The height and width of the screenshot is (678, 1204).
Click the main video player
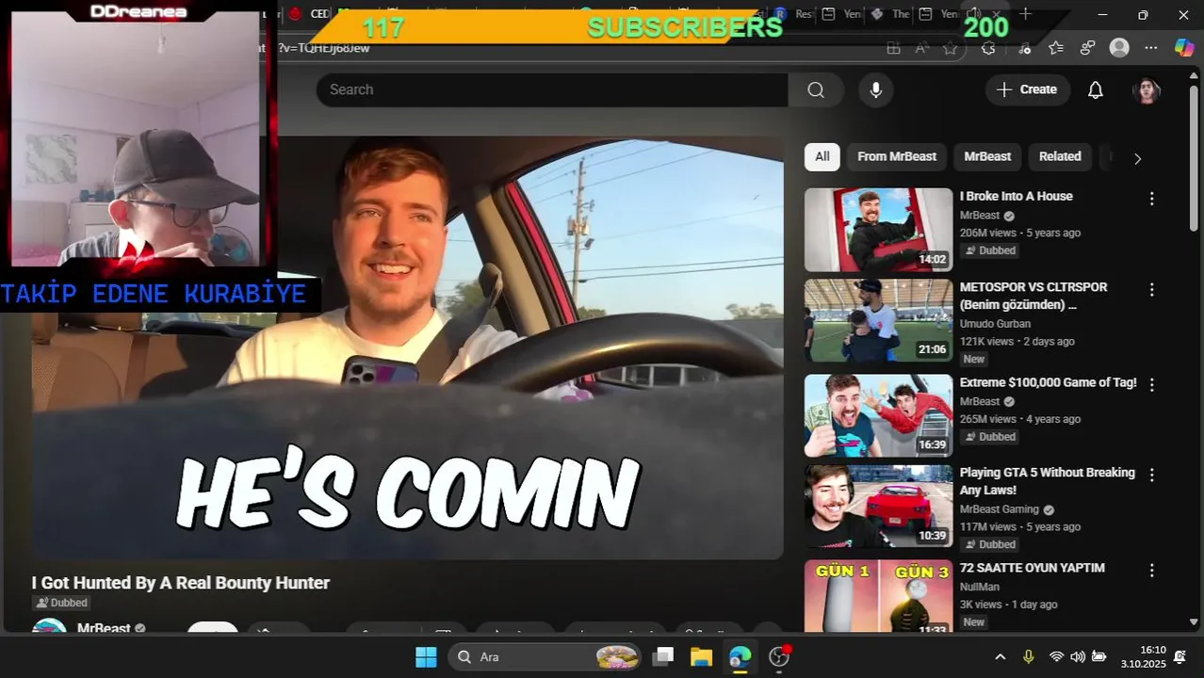(x=407, y=347)
